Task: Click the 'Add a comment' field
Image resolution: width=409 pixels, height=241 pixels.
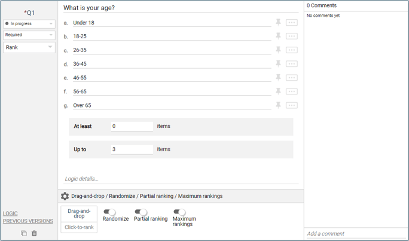Action: (356, 234)
